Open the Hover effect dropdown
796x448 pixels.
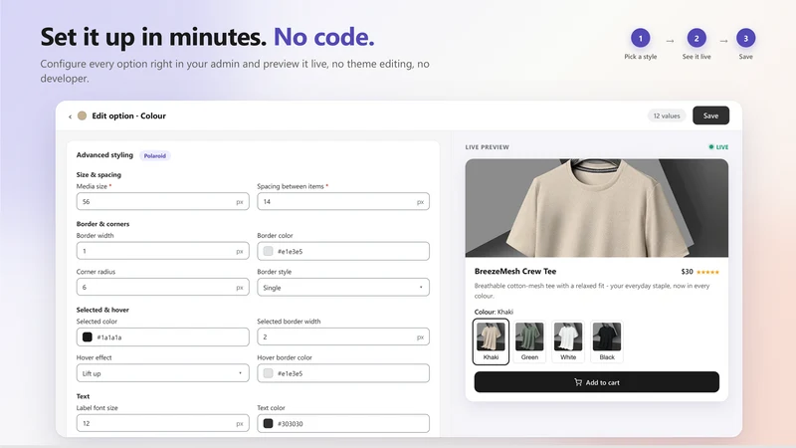click(x=162, y=373)
